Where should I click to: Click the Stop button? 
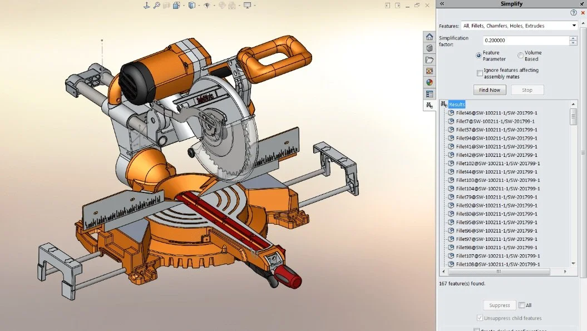pyautogui.click(x=527, y=90)
